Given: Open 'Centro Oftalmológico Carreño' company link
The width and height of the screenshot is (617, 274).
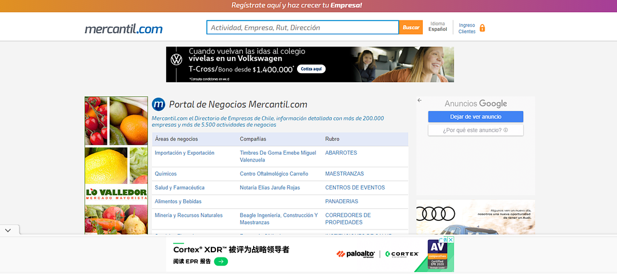Looking at the screenshot, I should click(274, 174).
